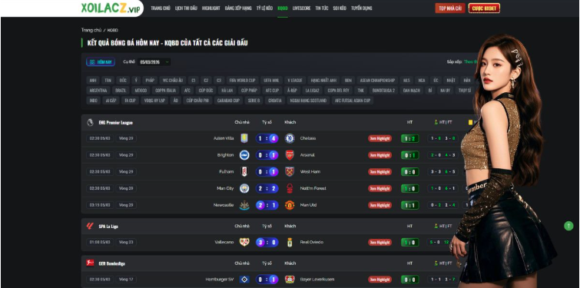Click Xem Highlight for Man City match
The image size is (580, 288).
click(x=379, y=188)
